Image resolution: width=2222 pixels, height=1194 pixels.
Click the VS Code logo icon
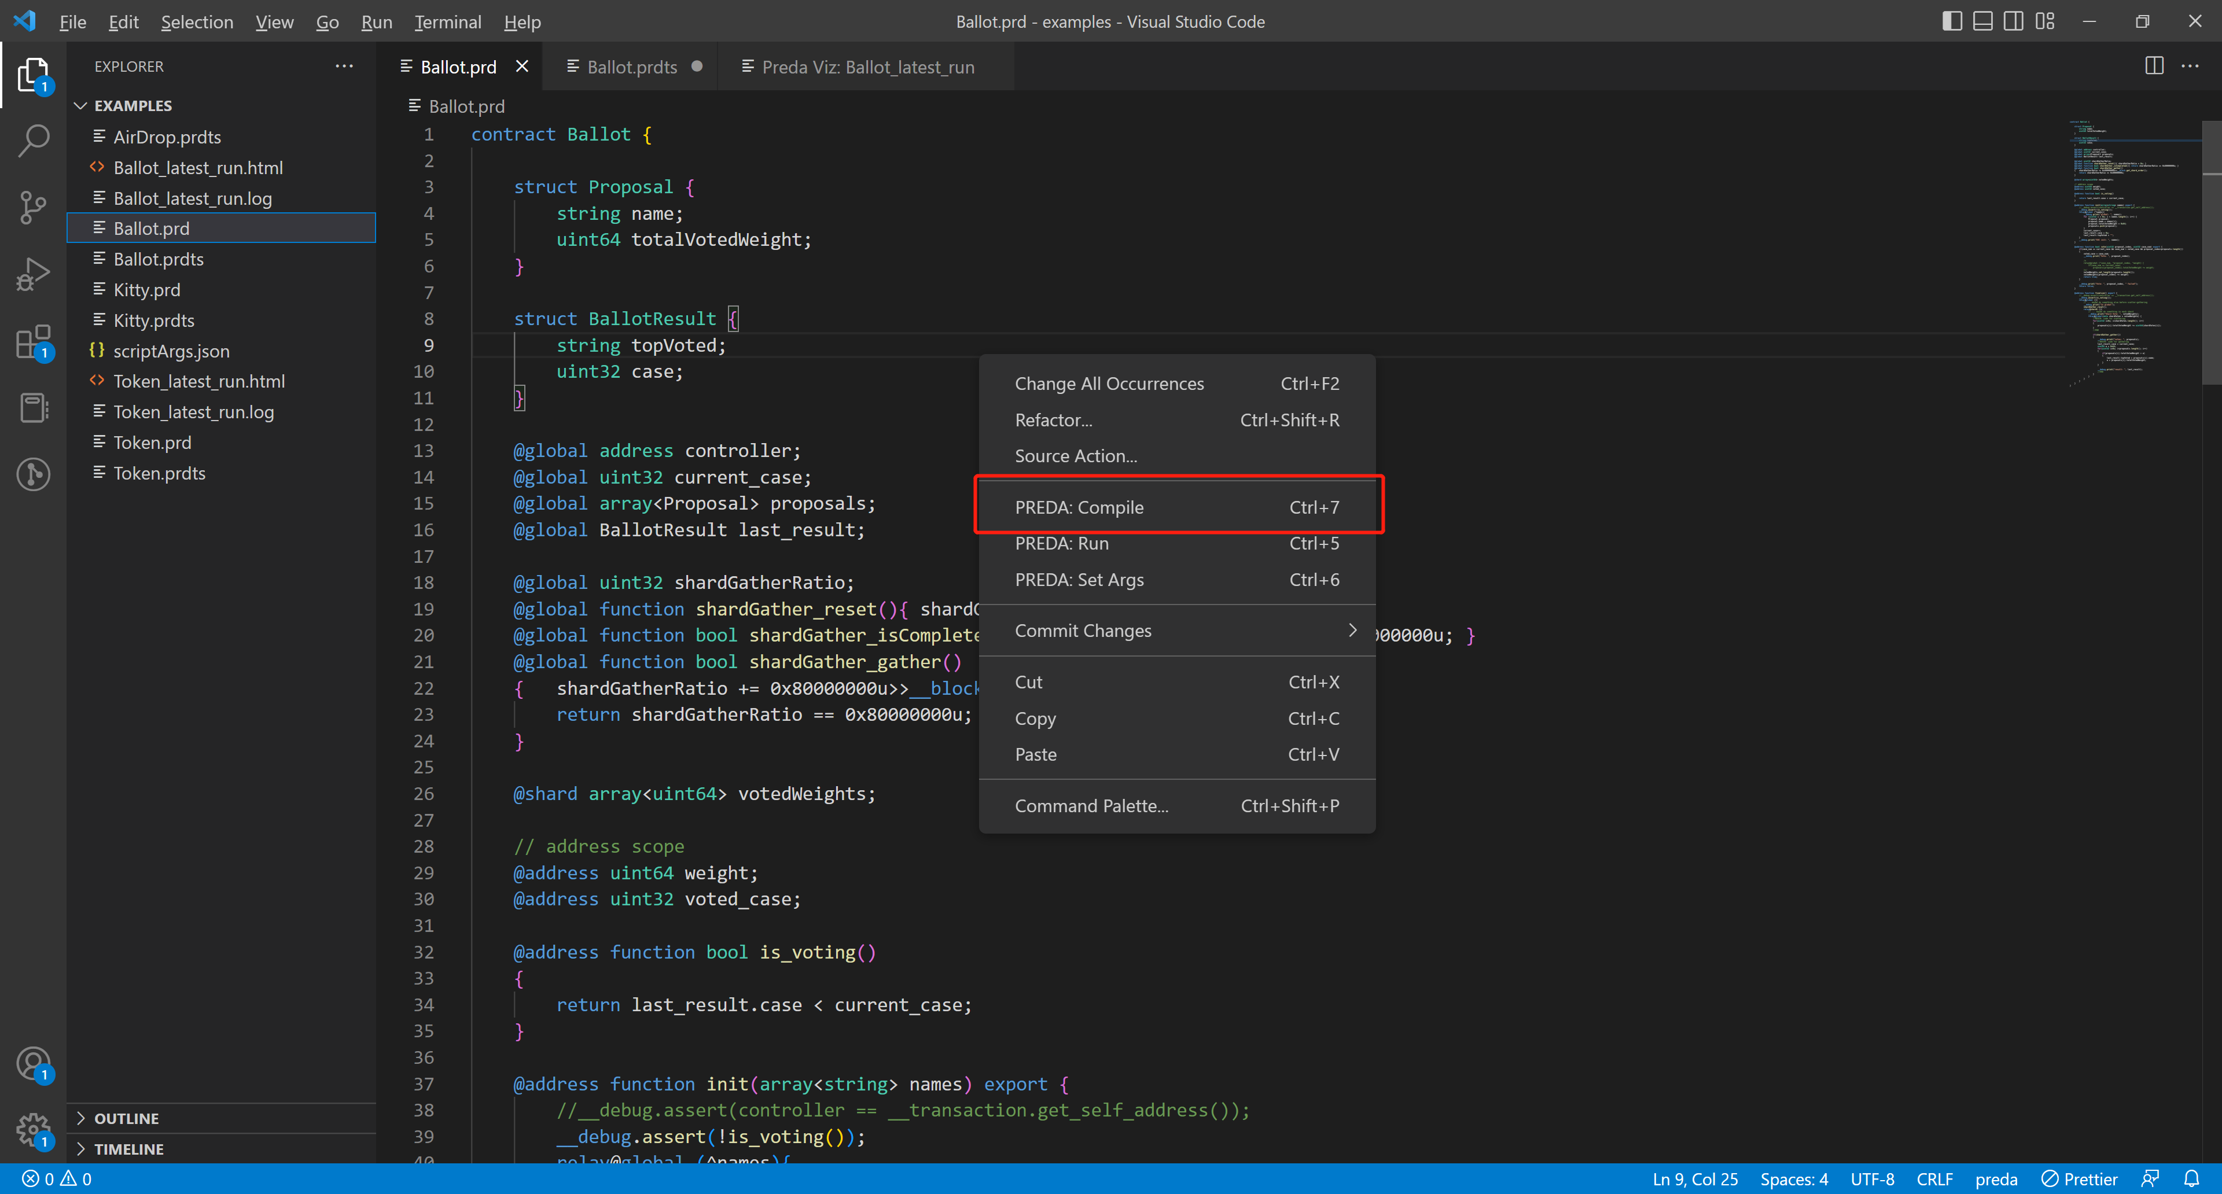click(x=24, y=21)
